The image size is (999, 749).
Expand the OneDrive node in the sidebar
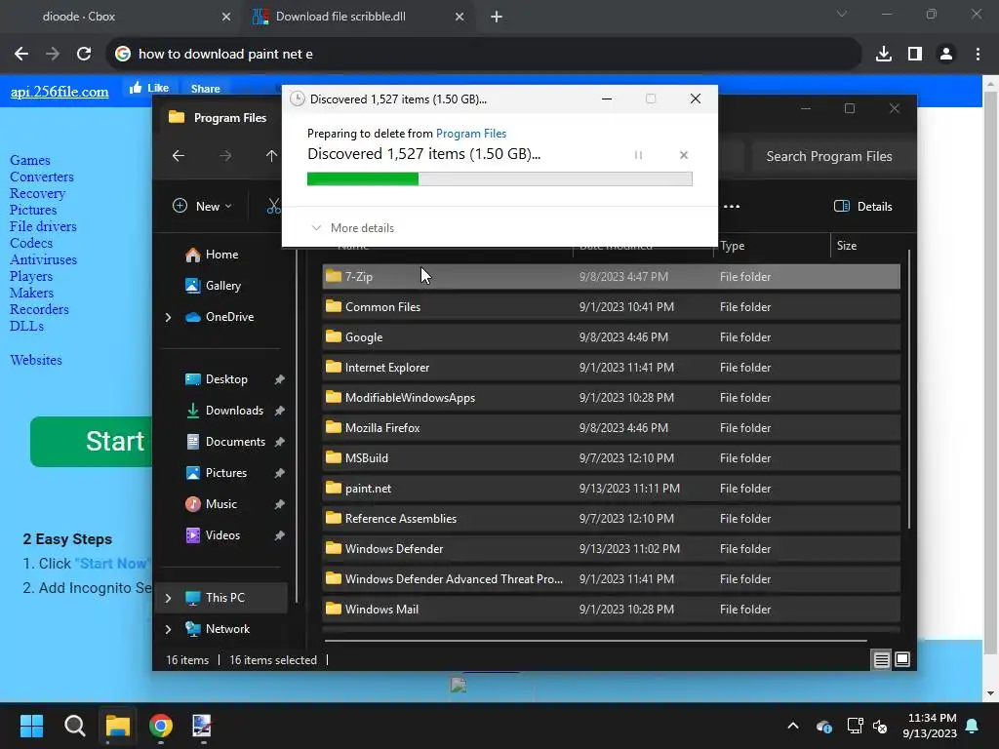tap(168, 317)
